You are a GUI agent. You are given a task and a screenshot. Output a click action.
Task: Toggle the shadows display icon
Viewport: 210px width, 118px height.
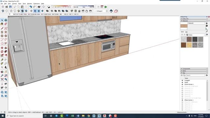click(49, 7)
